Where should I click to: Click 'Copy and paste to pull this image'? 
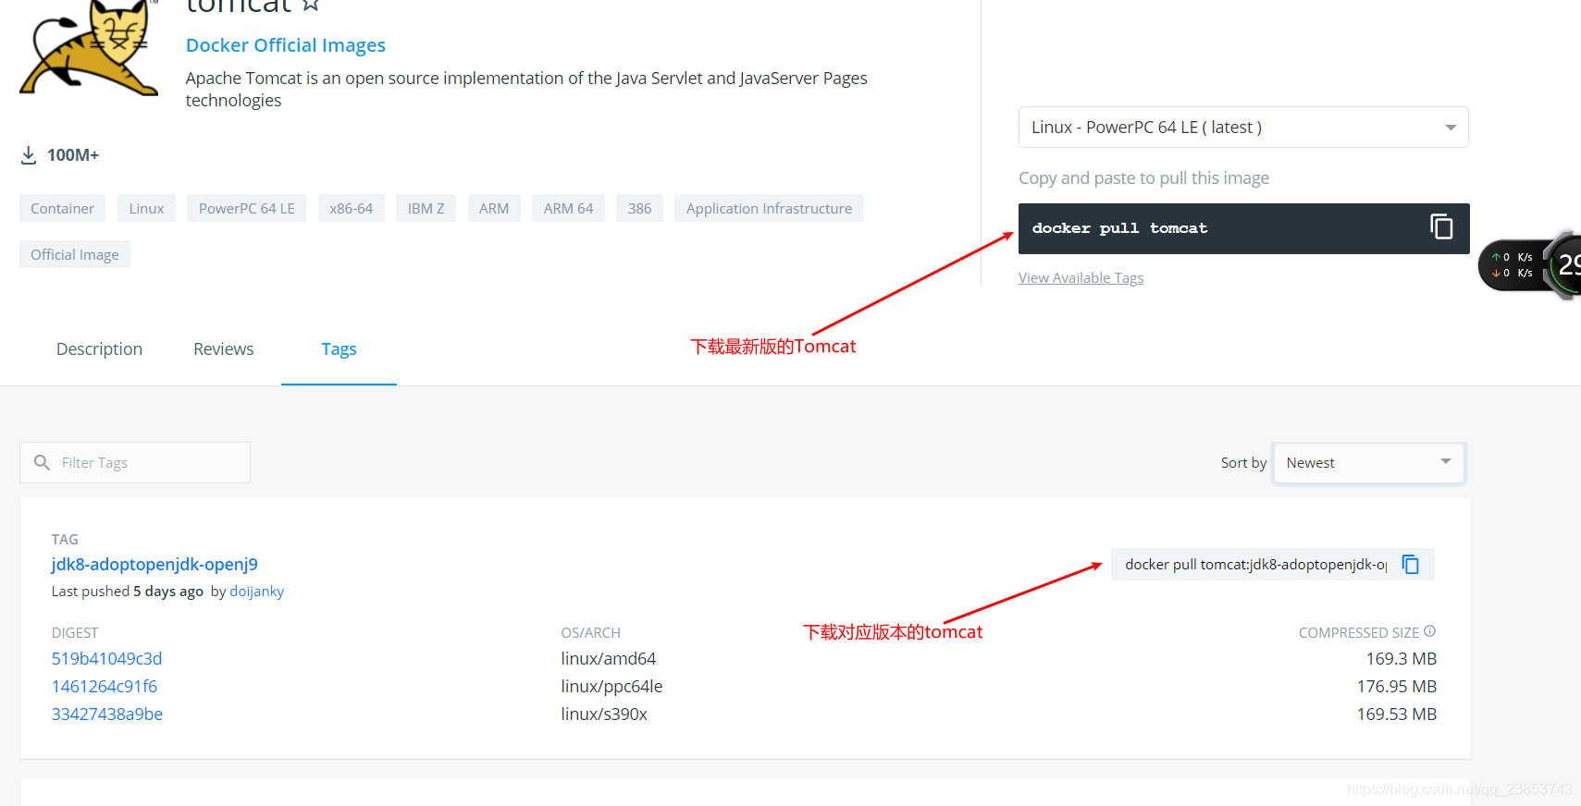pos(1143,178)
